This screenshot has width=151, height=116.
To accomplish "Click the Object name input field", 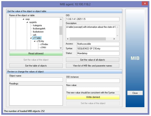I will tap(36, 80).
